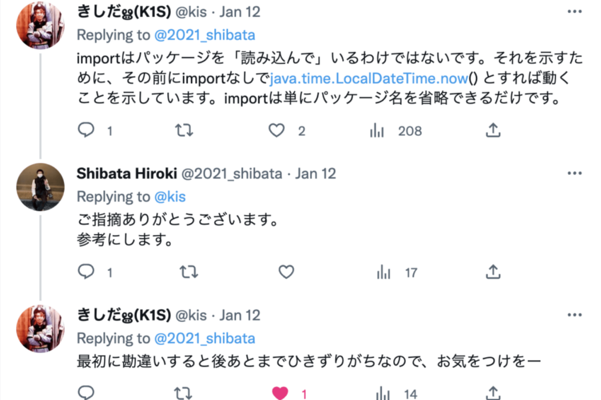Open more options on Shibata Hiroki's tweet

574,173
